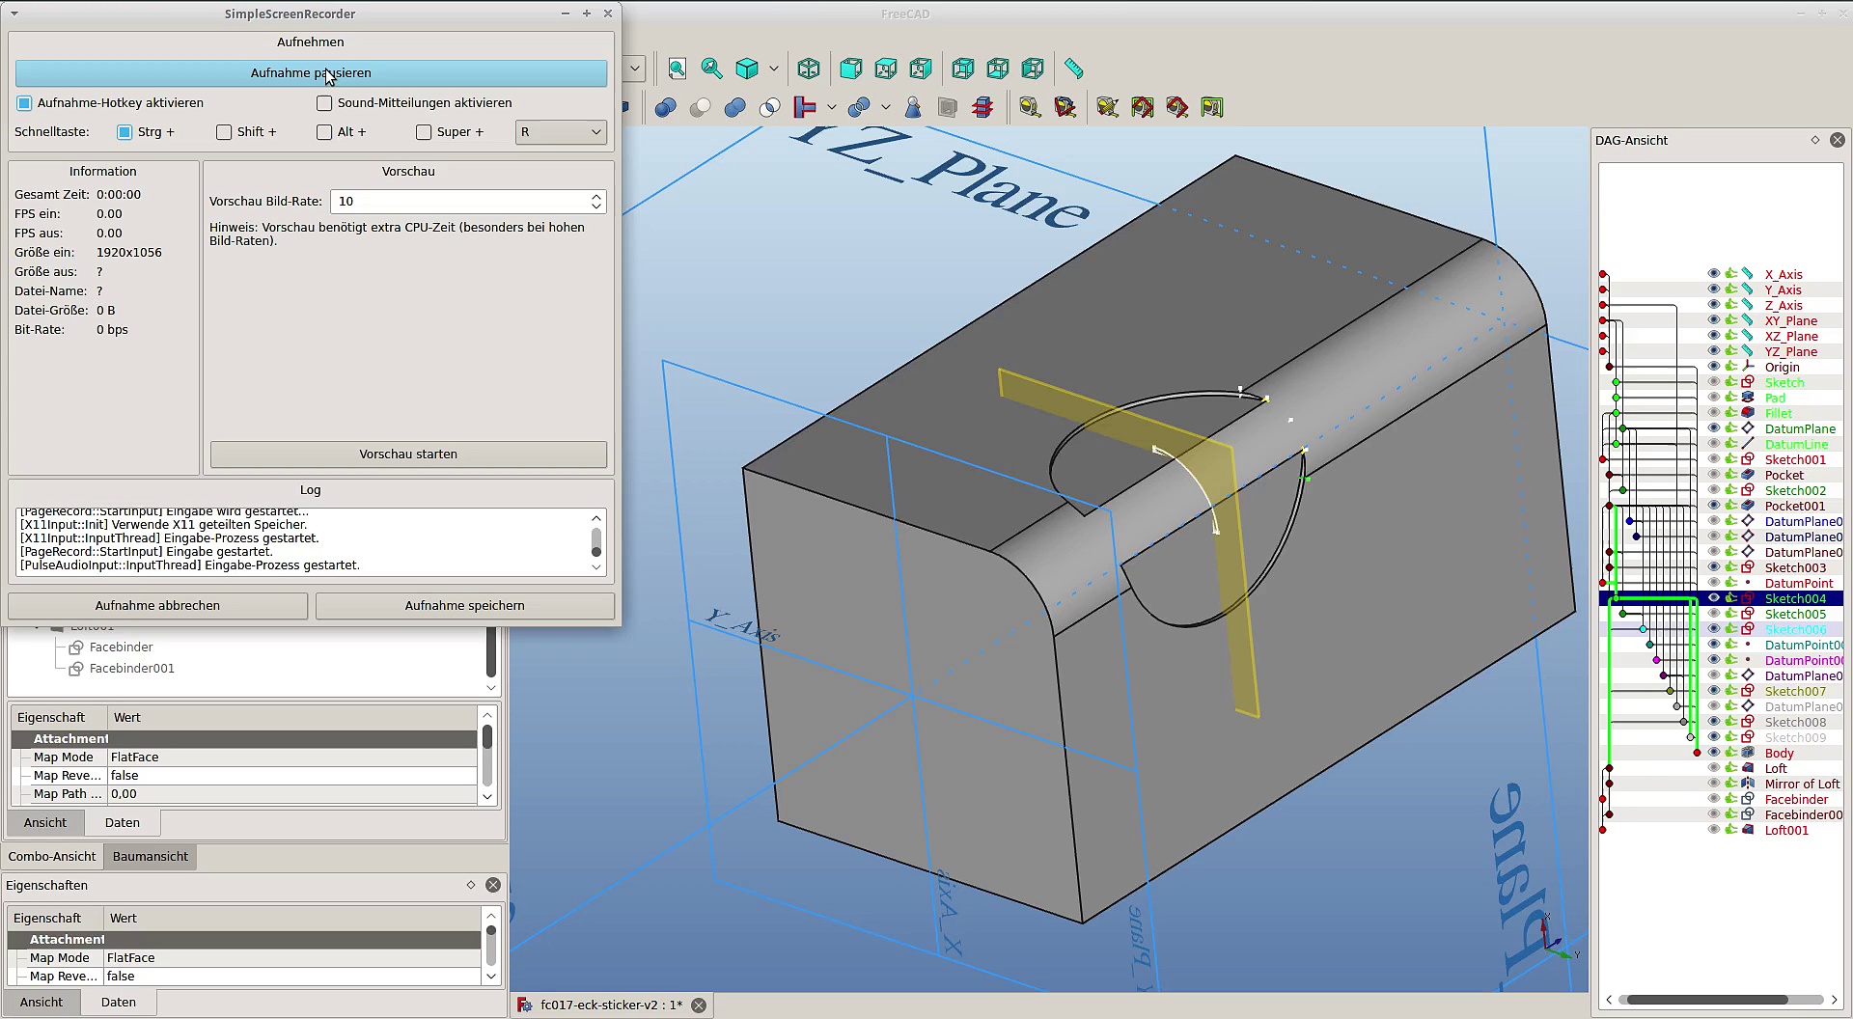
Task: Enable the Sound-Mitteilungen aktivieren checkbox
Action: click(325, 103)
